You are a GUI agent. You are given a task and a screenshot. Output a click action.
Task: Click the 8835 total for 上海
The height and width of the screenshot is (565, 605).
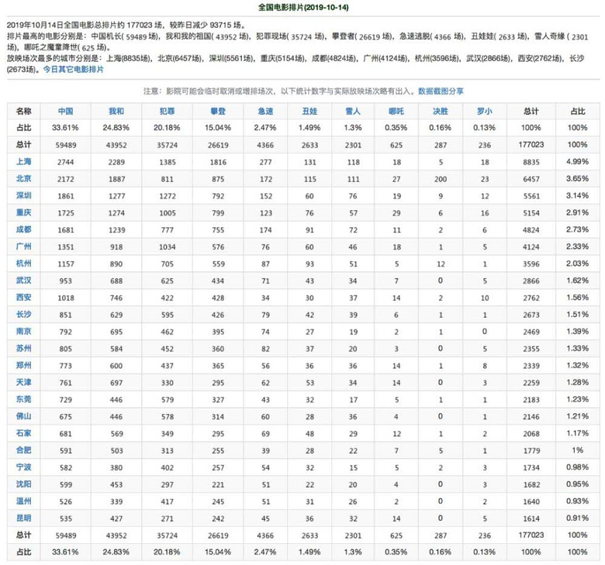tap(531, 162)
